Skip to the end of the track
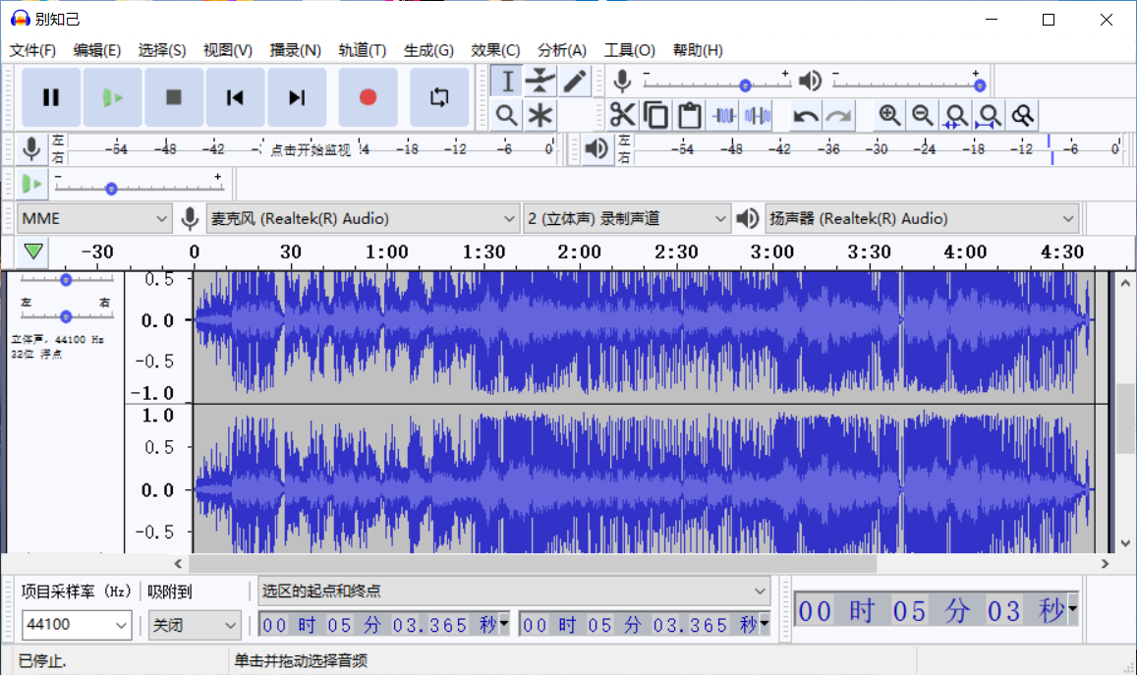 pos(297,97)
